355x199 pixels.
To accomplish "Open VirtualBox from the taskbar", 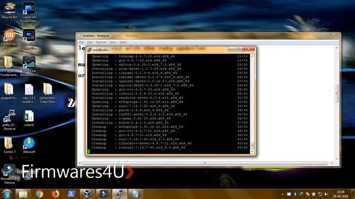I will pyautogui.click(x=87, y=194).
